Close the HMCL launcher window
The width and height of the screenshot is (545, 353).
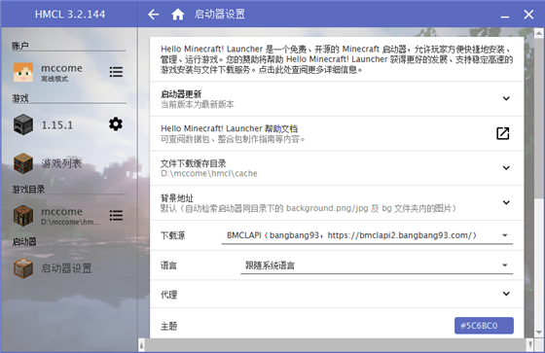[528, 15]
